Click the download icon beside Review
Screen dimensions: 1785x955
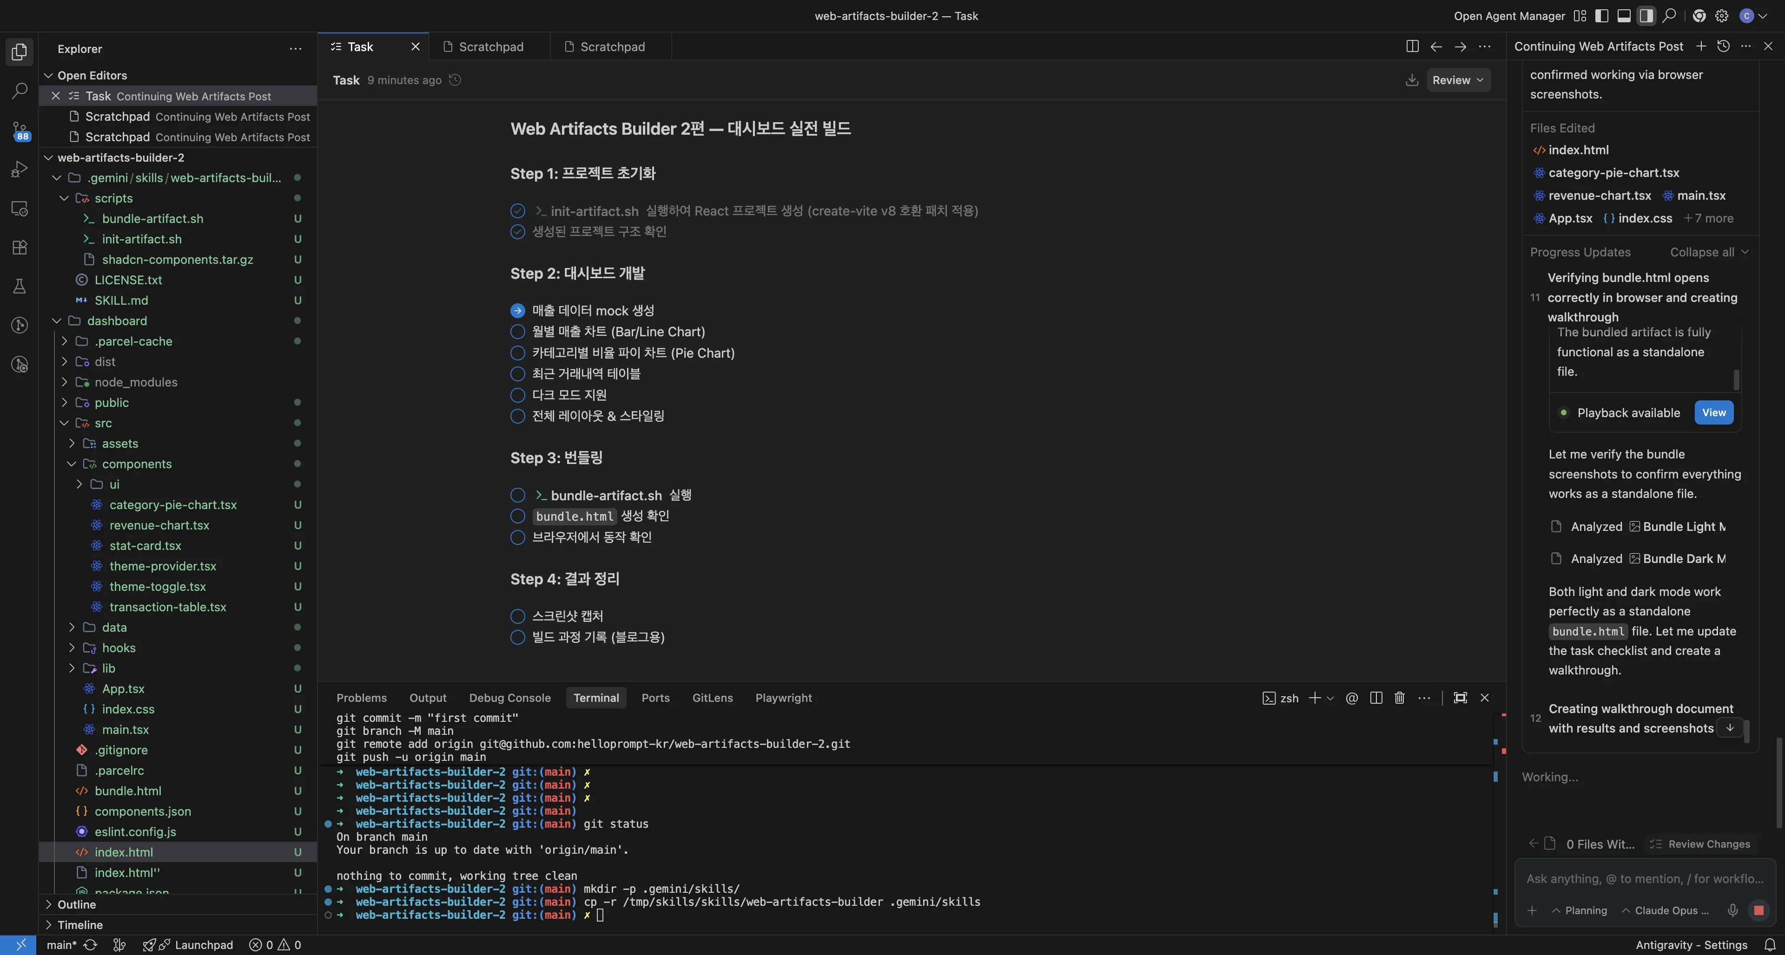click(1412, 80)
